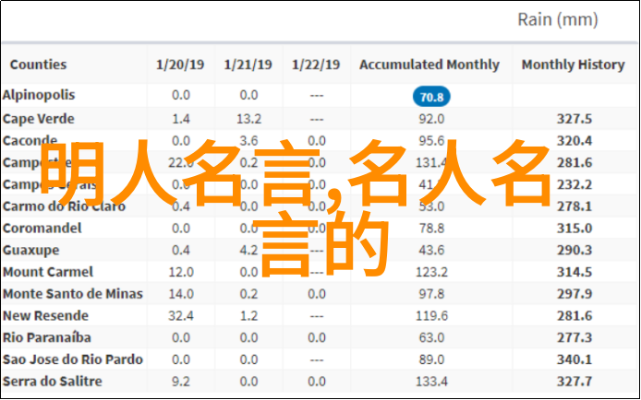Click the 1/22/19 date column header
The width and height of the screenshot is (641, 400).
tap(316, 65)
